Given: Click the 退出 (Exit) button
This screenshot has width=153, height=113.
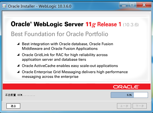Looking at the screenshot, I should pyautogui.click(x=13, y=106).
